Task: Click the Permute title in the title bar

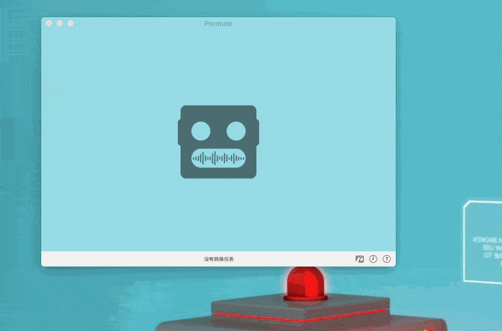Action: pyautogui.click(x=218, y=23)
